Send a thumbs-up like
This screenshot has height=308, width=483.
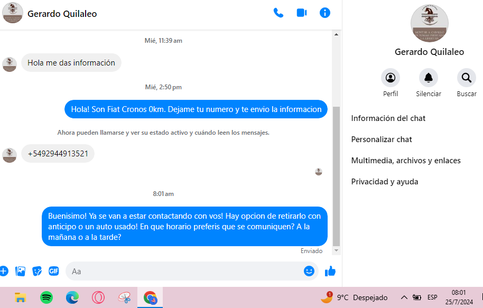click(x=330, y=271)
